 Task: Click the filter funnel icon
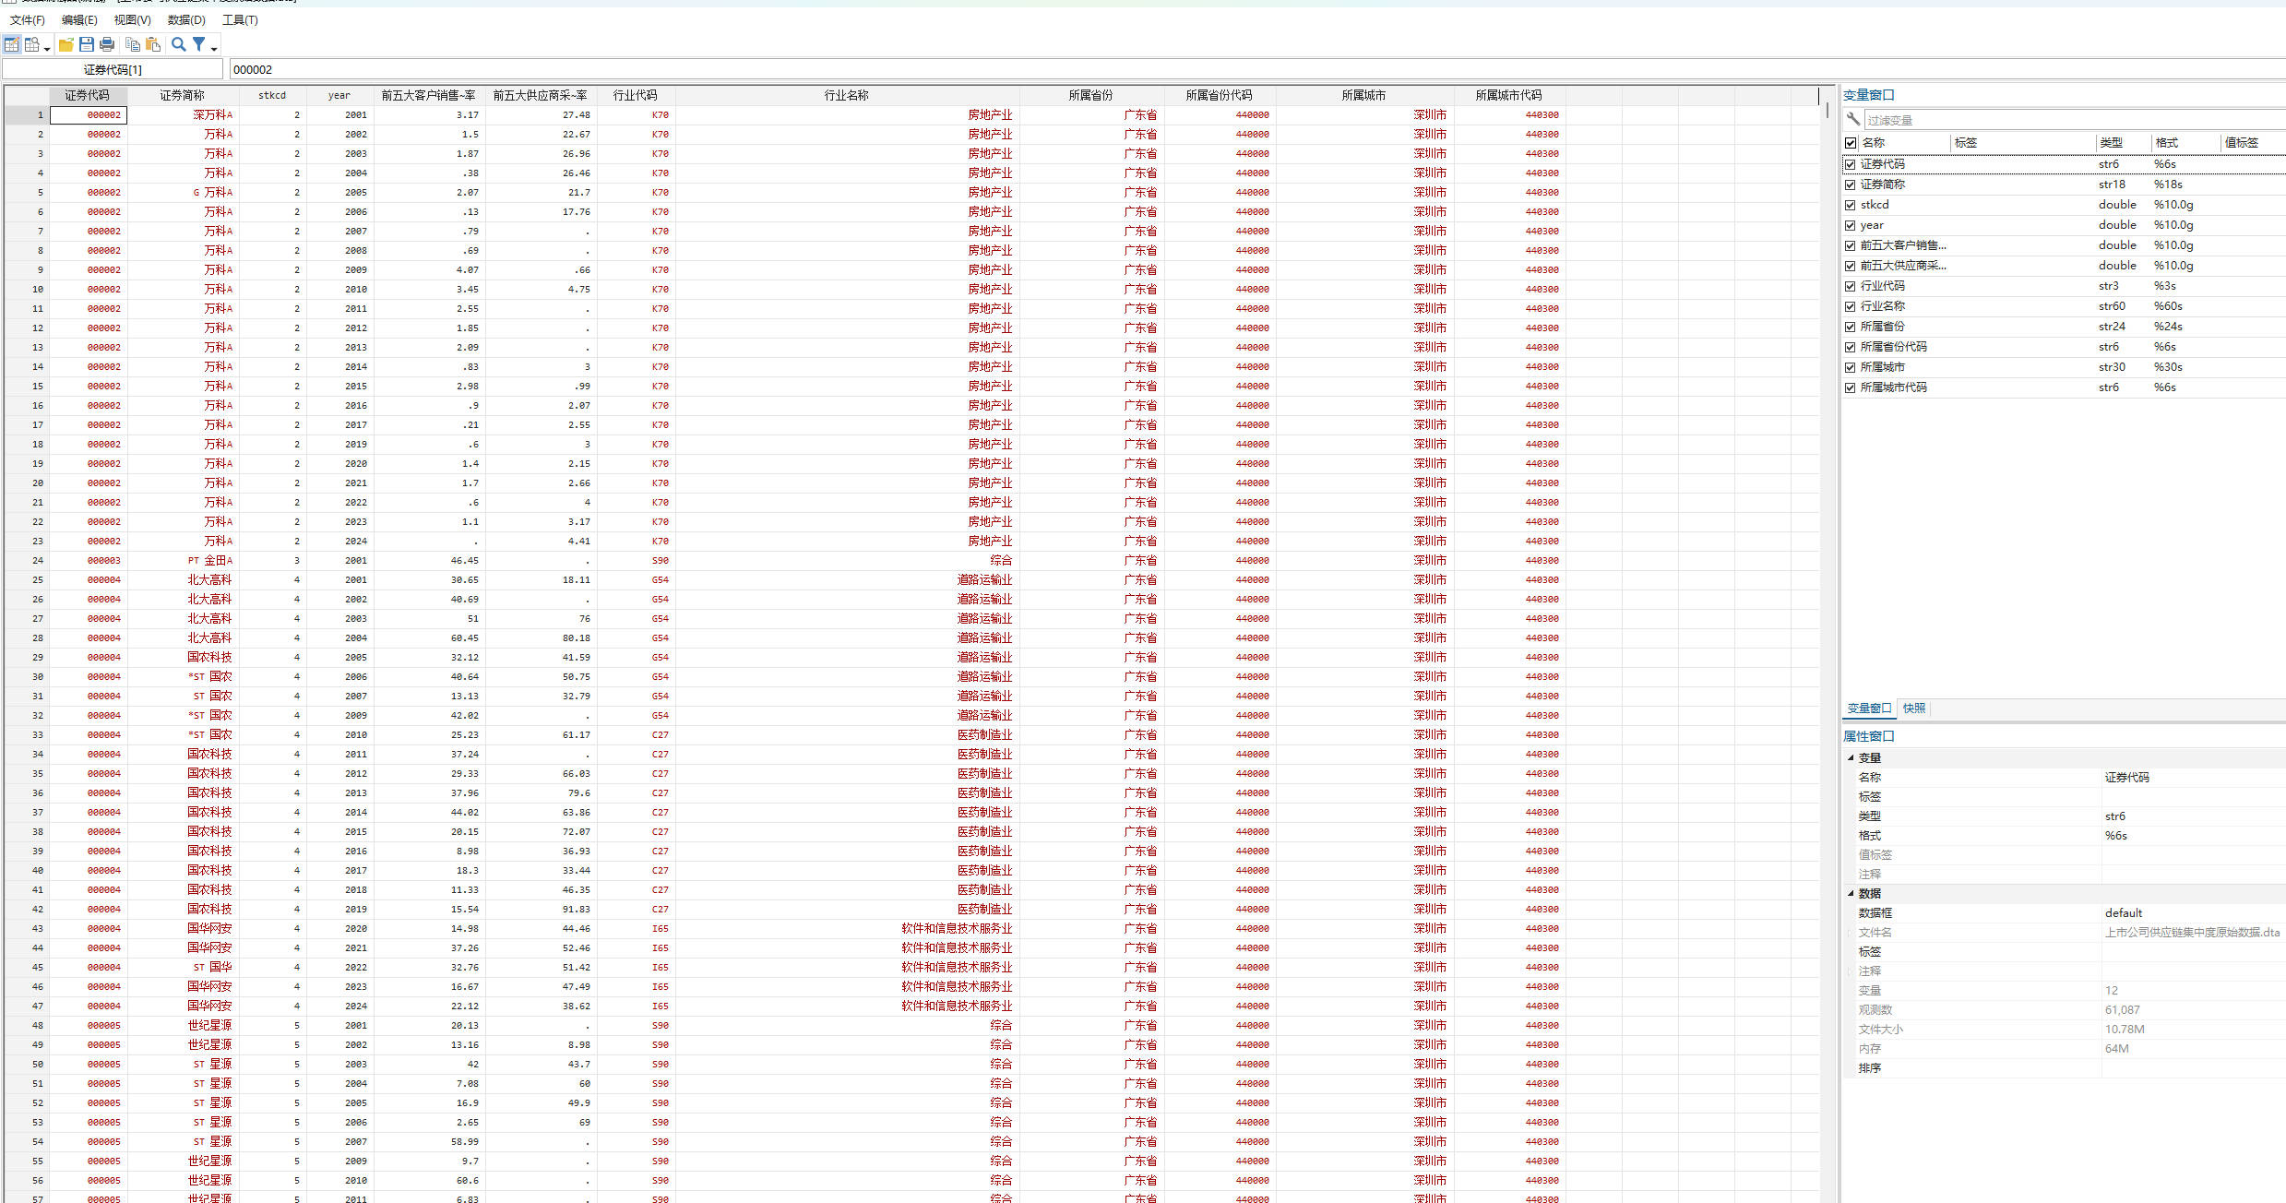pos(199,44)
